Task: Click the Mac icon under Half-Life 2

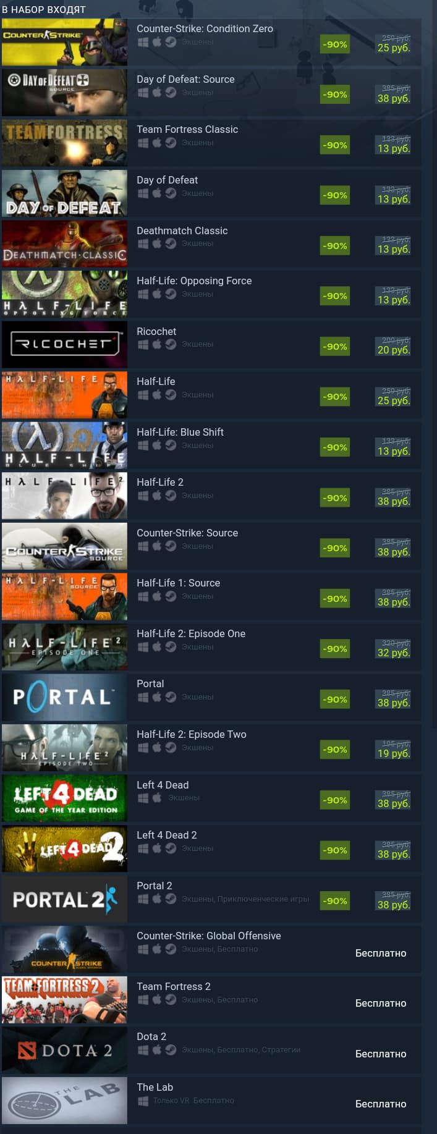Action: (157, 496)
